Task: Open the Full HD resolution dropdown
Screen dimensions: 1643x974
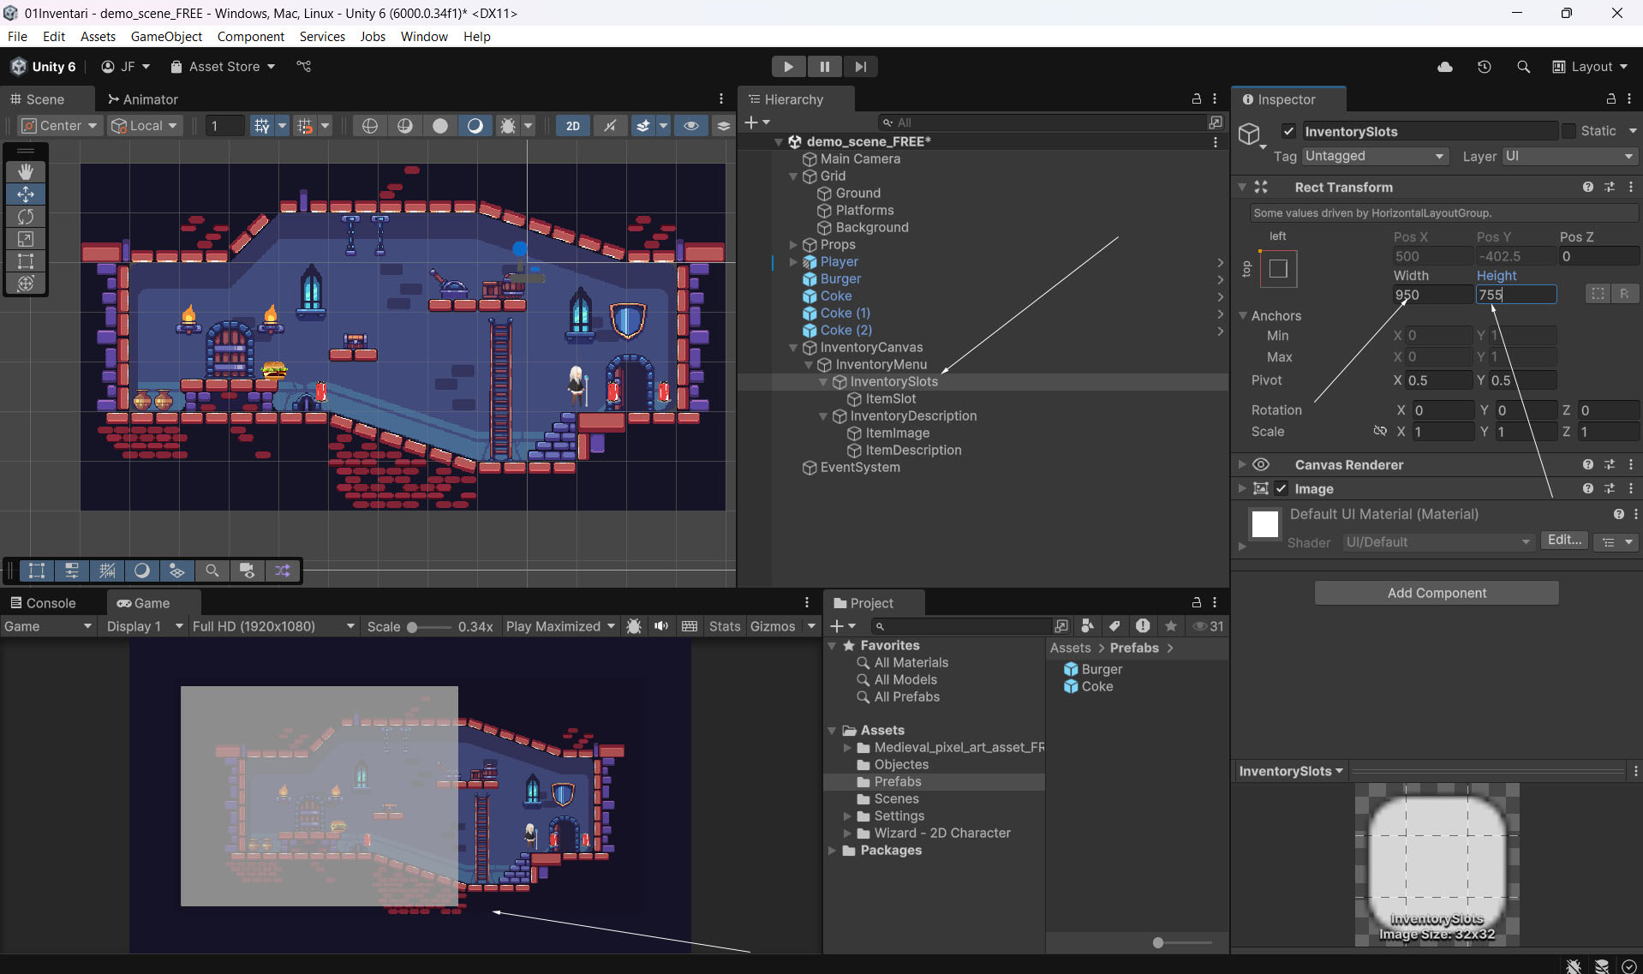Action: point(272,626)
